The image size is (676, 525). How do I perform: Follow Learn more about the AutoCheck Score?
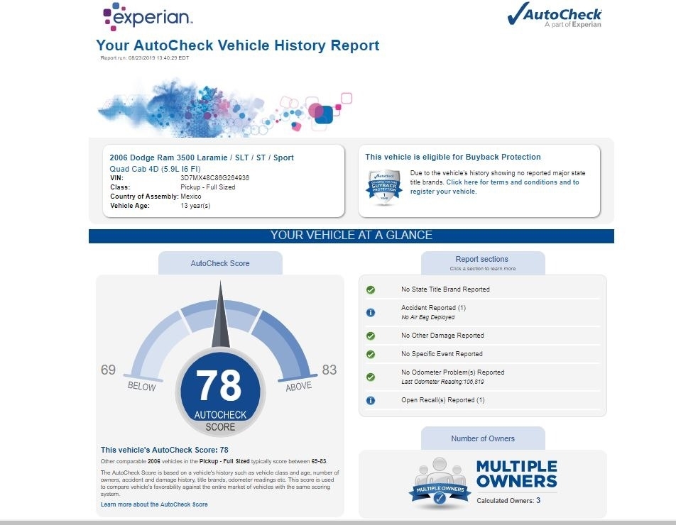pos(154,504)
